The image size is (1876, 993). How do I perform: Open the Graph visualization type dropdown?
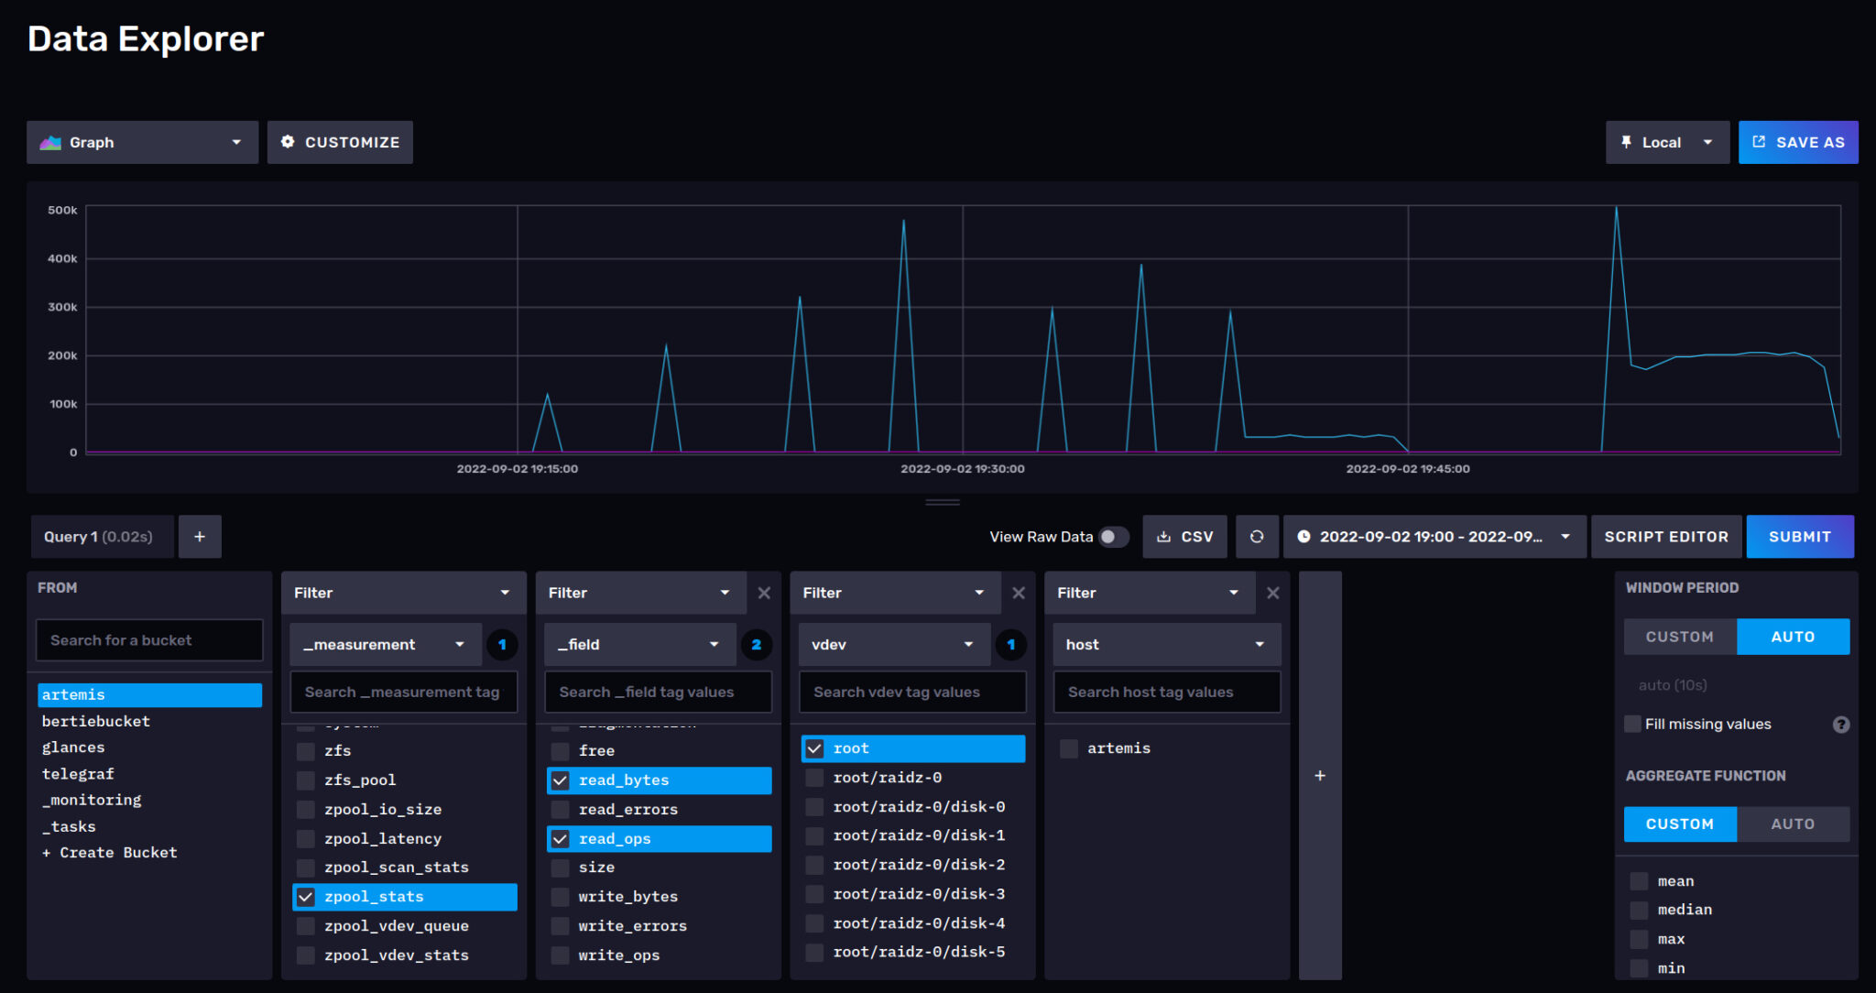point(142,142)
